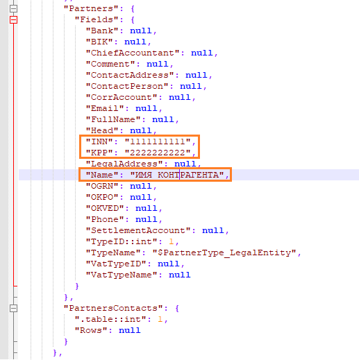Click the "OKVED" key
359x360 pixels.
pyautogui.click(x=105, y=208)
